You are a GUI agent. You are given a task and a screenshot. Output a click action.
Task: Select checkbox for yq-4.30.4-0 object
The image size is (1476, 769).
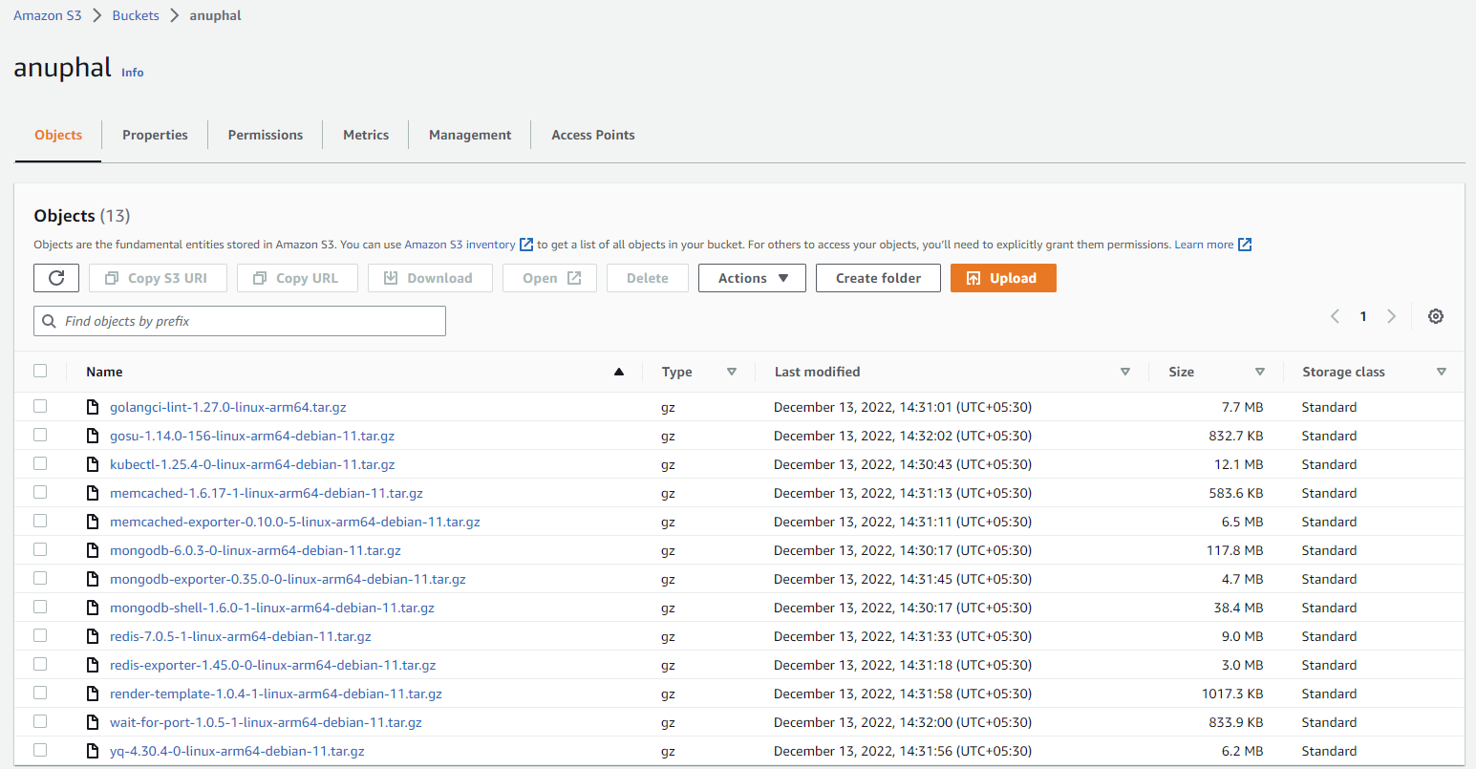click(x=40, y=750)
